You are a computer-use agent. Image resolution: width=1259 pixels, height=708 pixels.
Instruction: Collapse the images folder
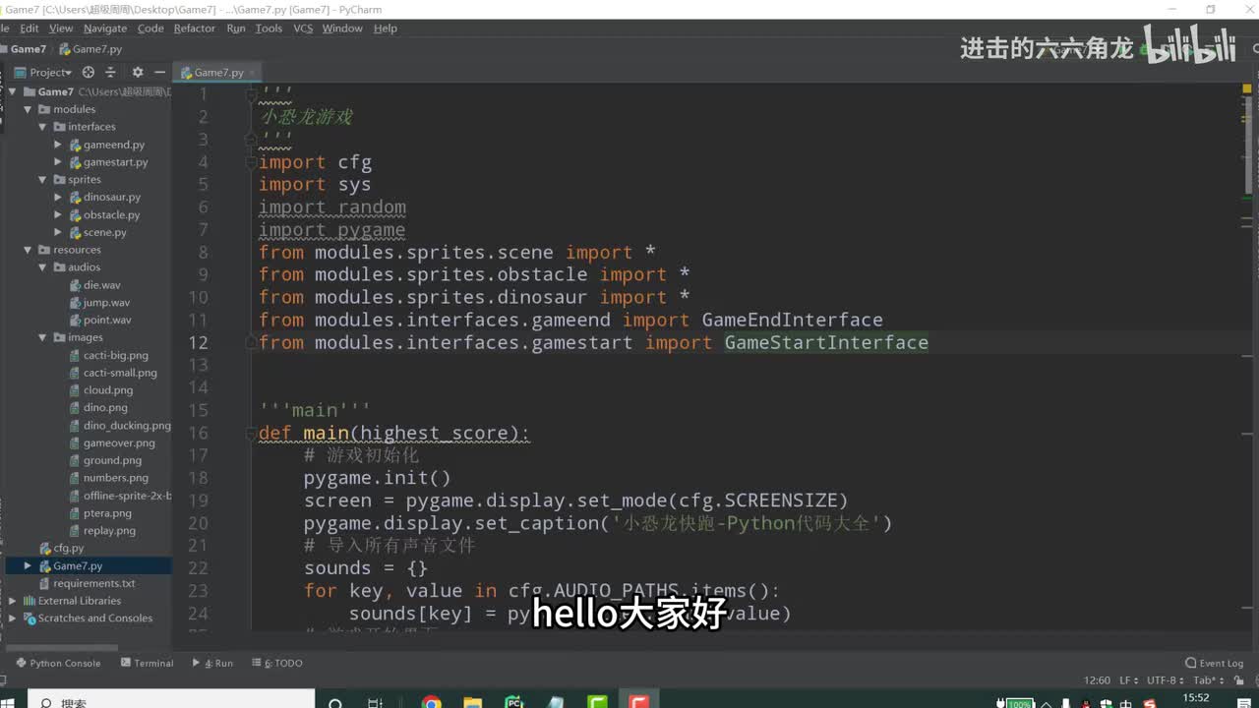pos(42,337)
